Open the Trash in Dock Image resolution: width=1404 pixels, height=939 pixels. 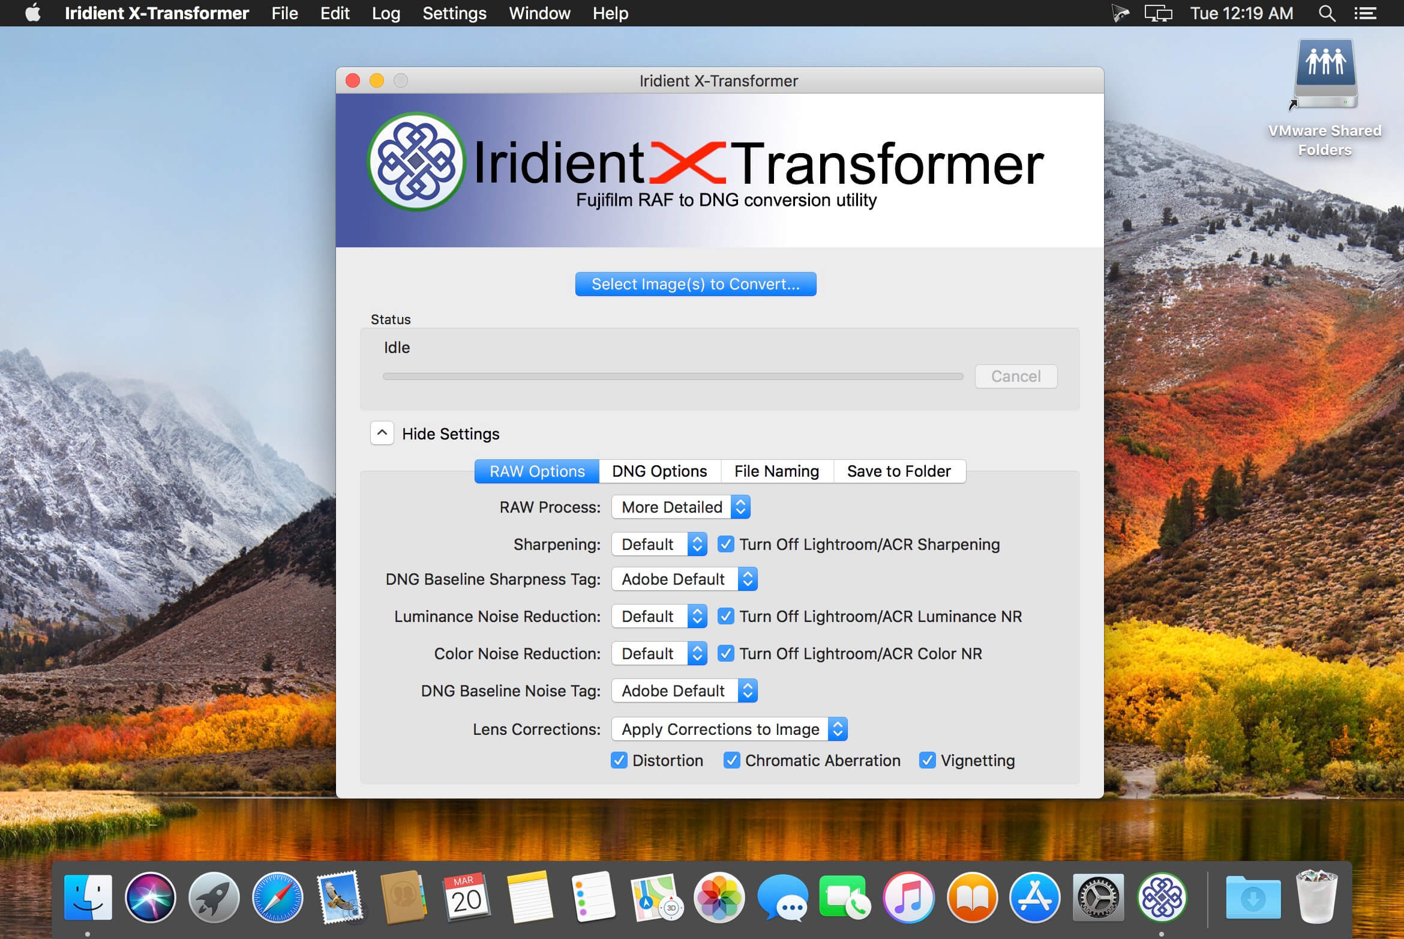(1316, 898)
